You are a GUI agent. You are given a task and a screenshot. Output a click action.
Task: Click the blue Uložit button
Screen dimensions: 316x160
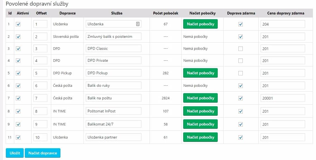tap(14, 153)
